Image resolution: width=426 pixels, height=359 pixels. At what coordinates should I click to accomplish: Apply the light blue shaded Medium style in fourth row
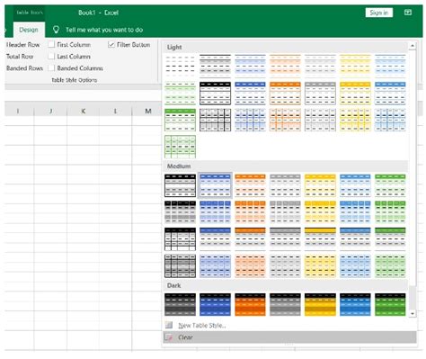pos(355,266)
